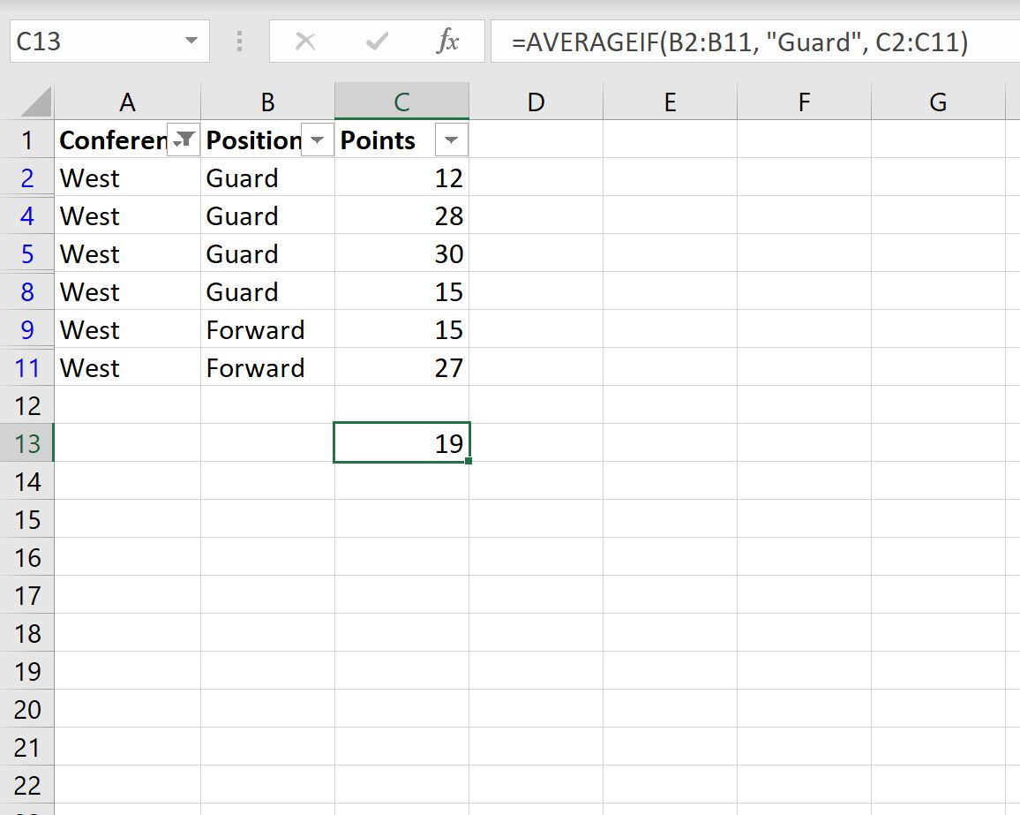Click West in row 9
1020x815 pixels.
[90, 329]
